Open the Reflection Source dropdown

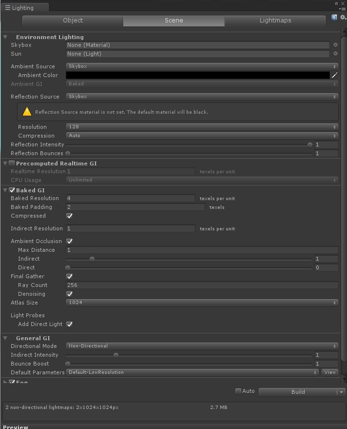(x=202, y=97)
